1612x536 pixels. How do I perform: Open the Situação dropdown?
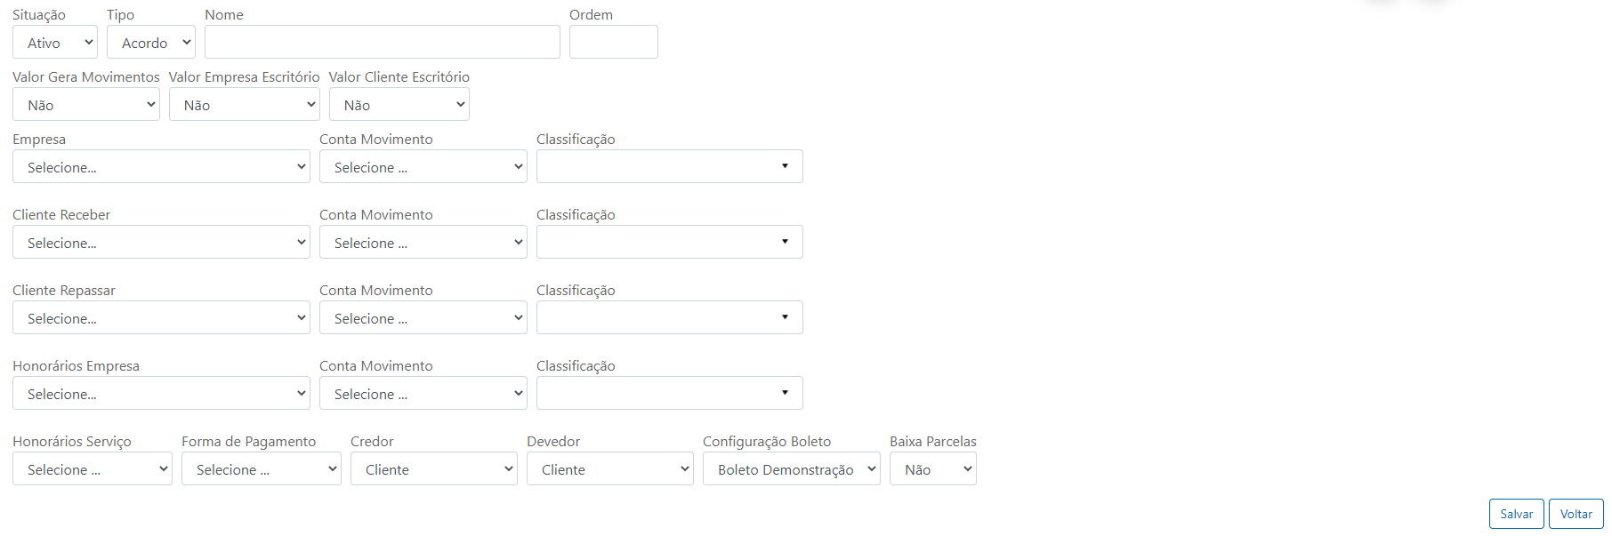click(54, 43)
